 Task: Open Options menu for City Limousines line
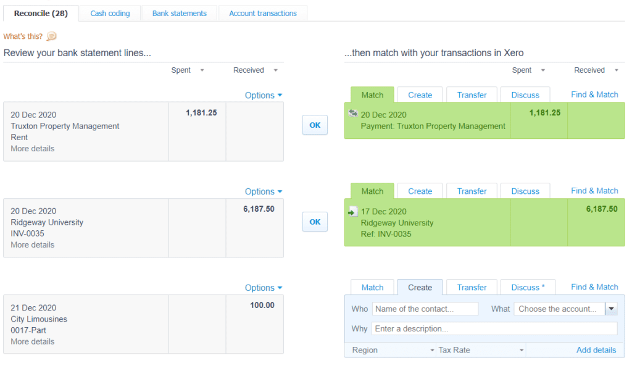click(x=264, y=288)
